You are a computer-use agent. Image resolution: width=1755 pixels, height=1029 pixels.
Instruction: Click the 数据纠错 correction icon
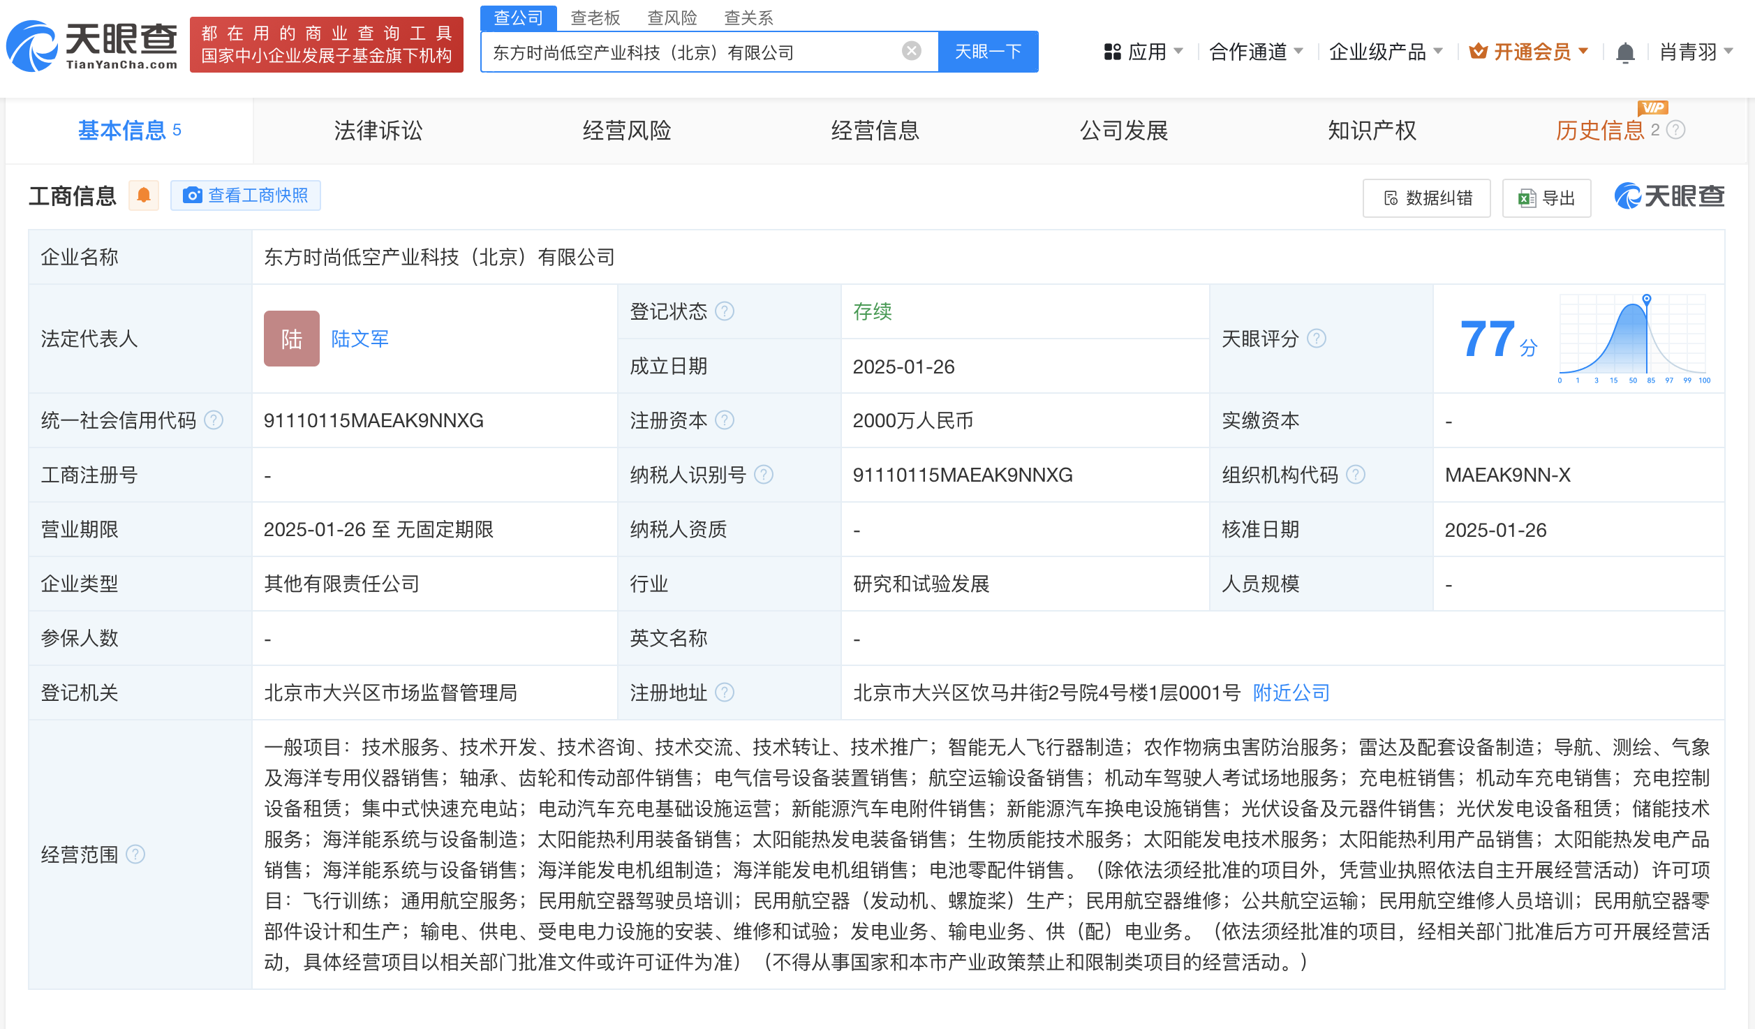(x=1391, y=198)
